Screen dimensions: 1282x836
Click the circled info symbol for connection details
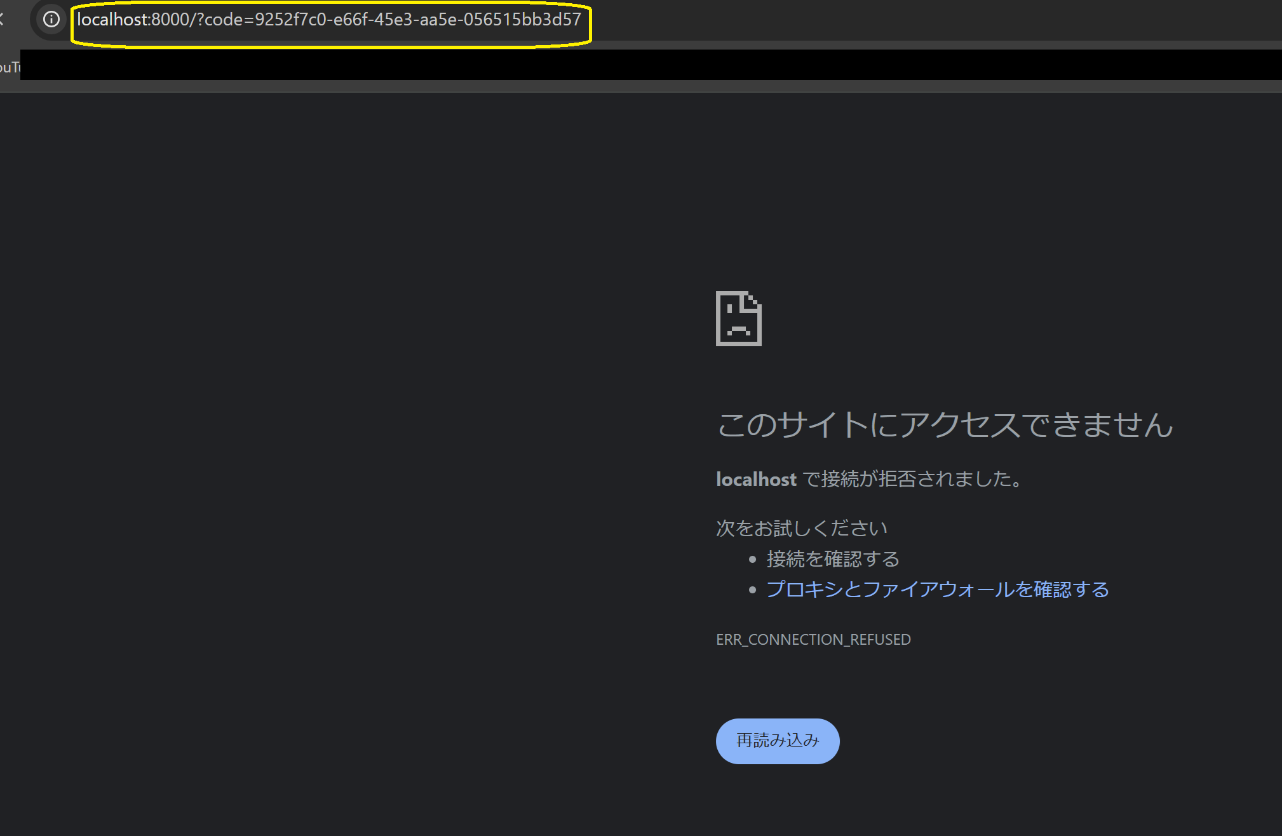[50, 20]
